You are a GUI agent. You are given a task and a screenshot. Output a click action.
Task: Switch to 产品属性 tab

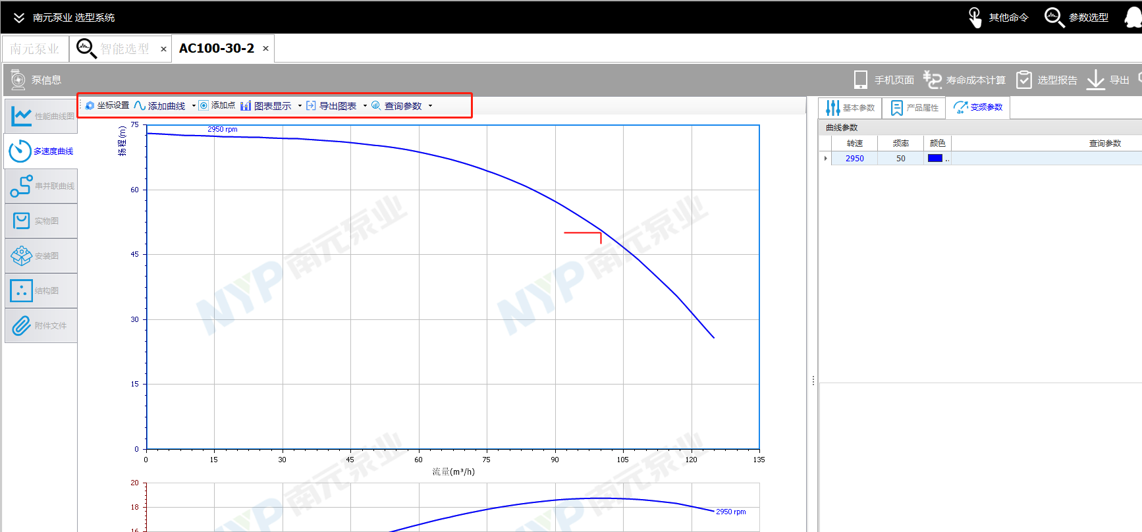point(914,107)
